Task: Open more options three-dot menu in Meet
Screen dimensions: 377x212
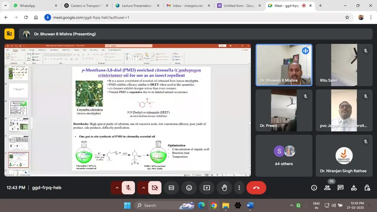Action: tap(239, 188)
